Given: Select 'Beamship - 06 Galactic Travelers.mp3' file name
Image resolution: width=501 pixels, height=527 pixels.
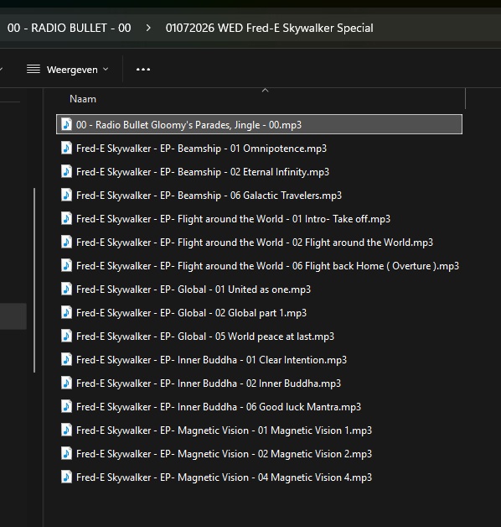Looking at the screenshot, I should point(209,196).
